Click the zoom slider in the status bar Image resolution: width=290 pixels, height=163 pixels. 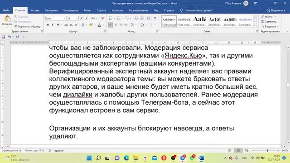[x=266, y=151]
